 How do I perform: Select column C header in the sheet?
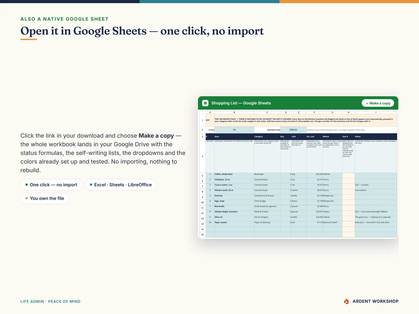(x=267, y=113)
